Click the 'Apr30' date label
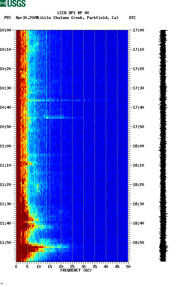The height and width of the screenshot is (287, 177). [21, 18]
